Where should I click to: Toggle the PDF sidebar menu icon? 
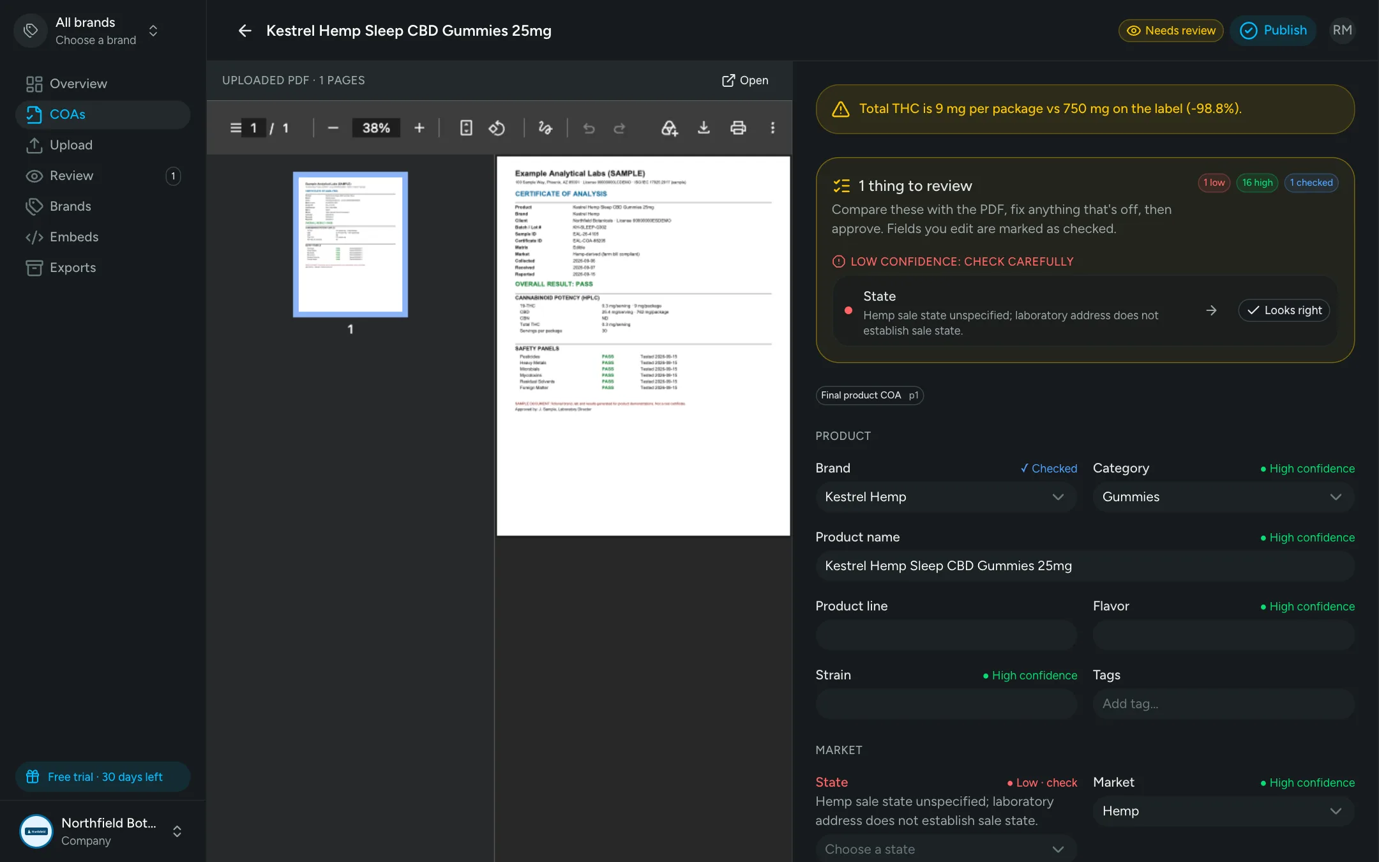[x=236, y=128]
